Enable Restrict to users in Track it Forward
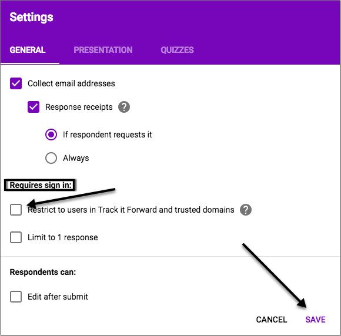341x336 pixels. coord(16,210)
